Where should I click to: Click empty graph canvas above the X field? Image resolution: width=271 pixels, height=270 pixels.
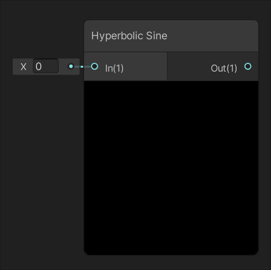41,29
